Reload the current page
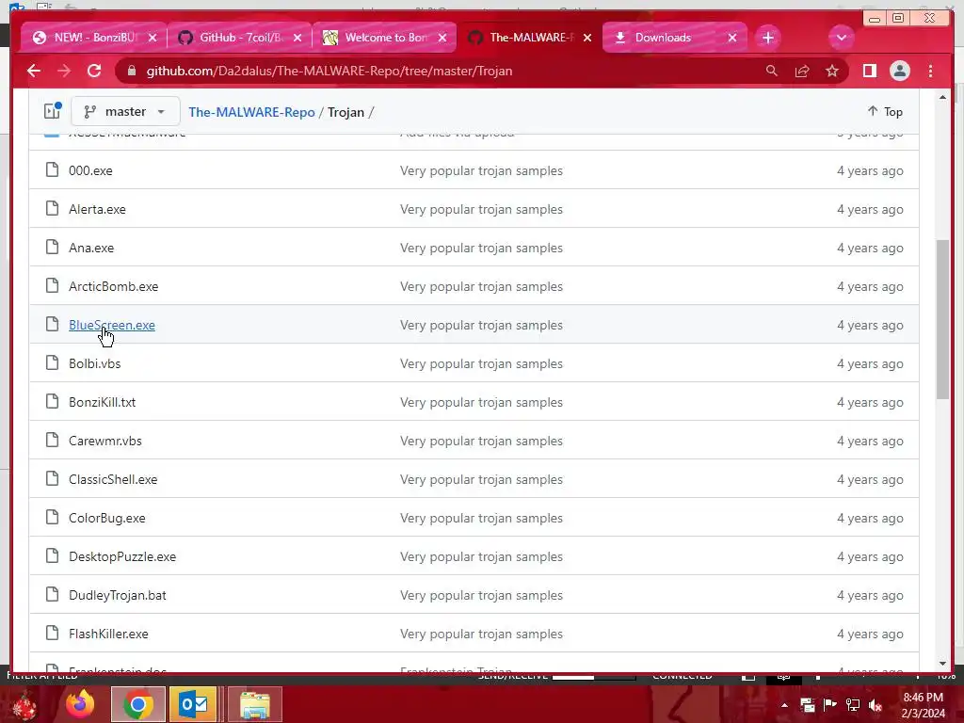Image resolution: width=964 pixels, height=723 pixels. click(x=94, y=71)
